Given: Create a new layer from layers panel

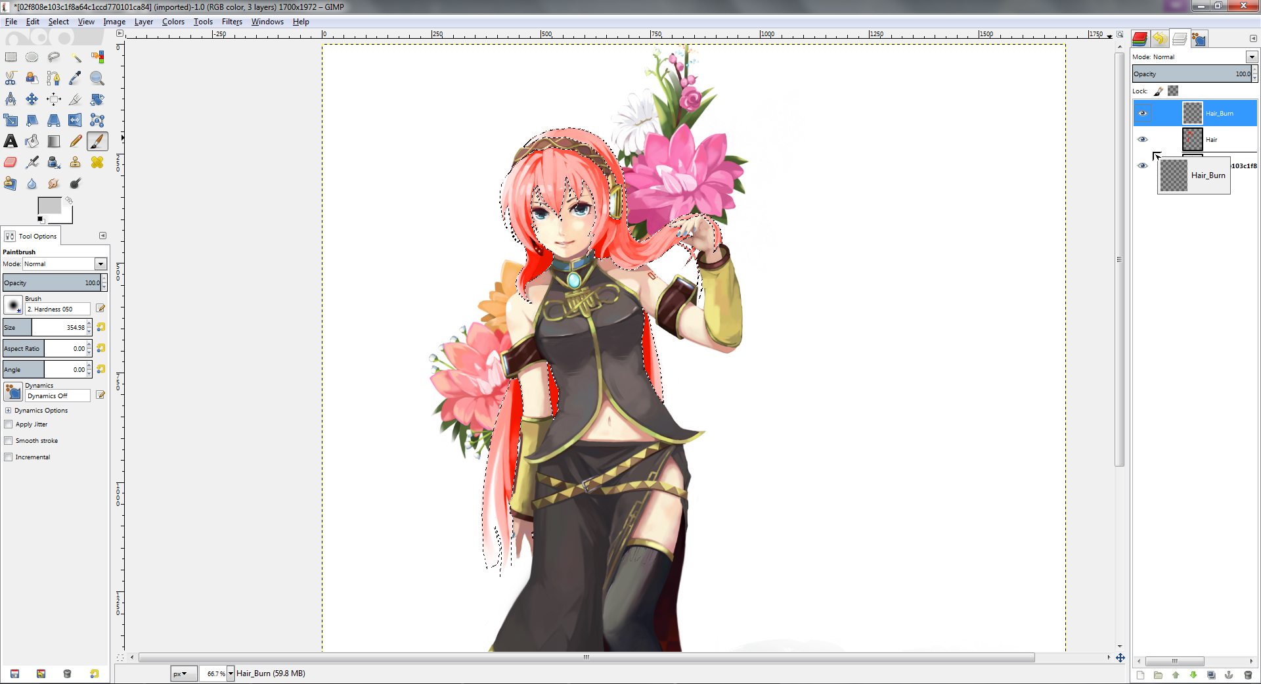Looking at the screenshot, I should point(1140,675).
